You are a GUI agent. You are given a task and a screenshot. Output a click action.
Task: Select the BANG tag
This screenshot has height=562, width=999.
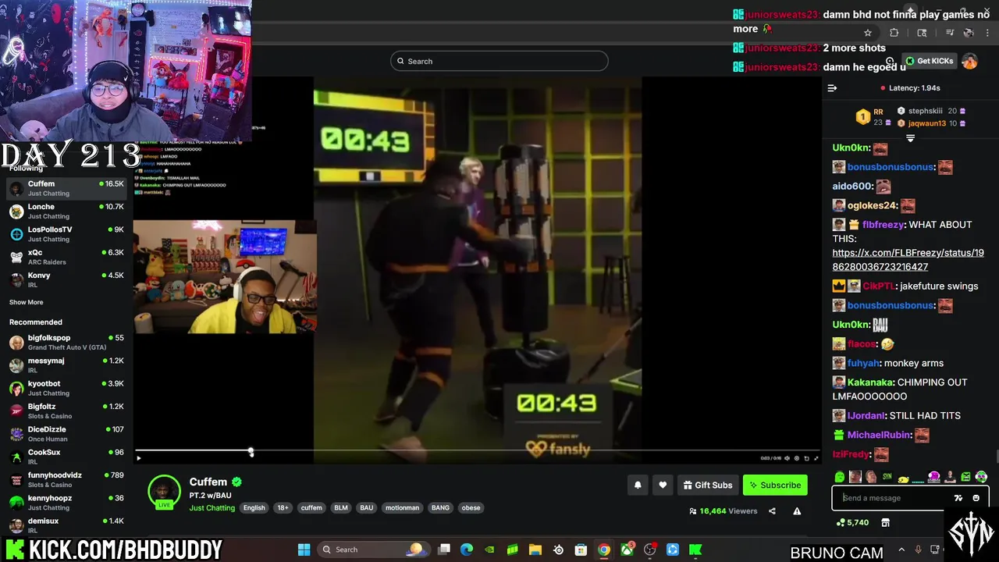coord(440,507)
